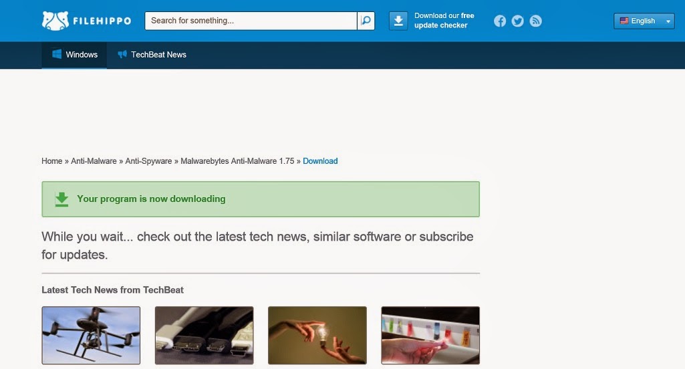The image size is (685, 369).
Task: Select the Windows tab
Action: coord(74,55)
